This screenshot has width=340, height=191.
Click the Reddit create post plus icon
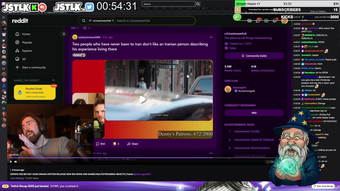[x=266, y=21]
